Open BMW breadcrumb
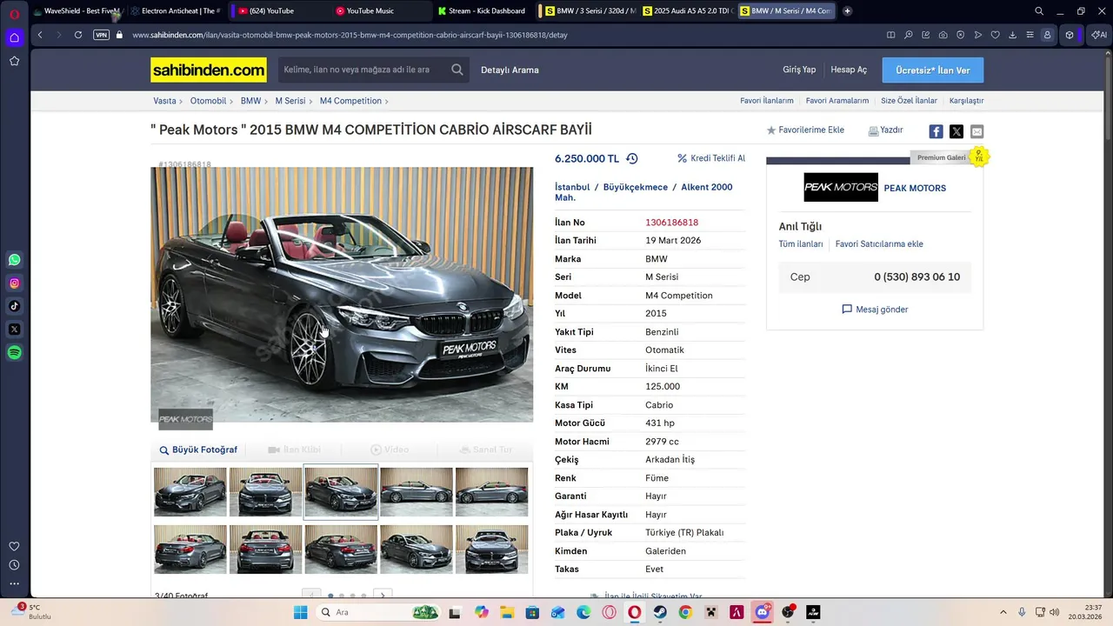Image resolution: width=1113 pixels, height=626 pixels. (250, 101)
